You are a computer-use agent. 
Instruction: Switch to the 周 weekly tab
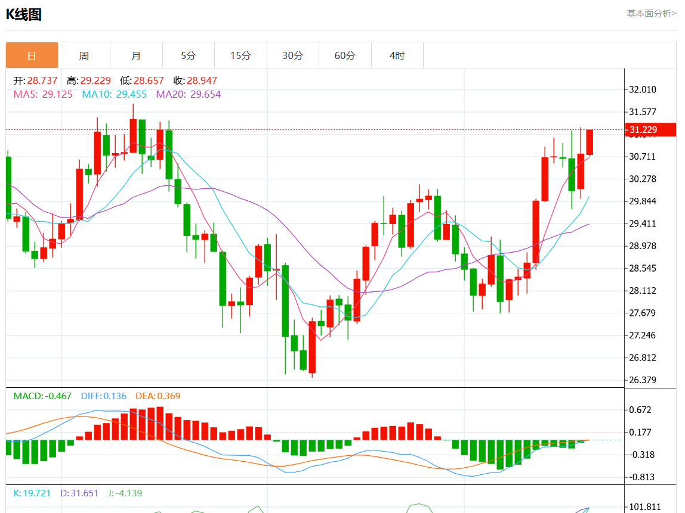coord(84,55)
